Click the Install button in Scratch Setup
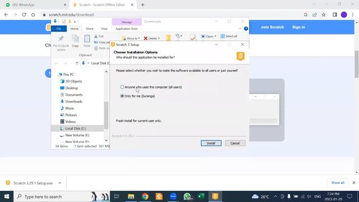Screen dimensions: 359x202 pos(211,143)
